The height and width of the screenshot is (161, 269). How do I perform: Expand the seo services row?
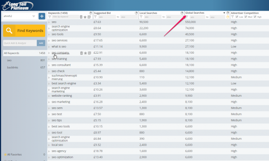(49, 41)
